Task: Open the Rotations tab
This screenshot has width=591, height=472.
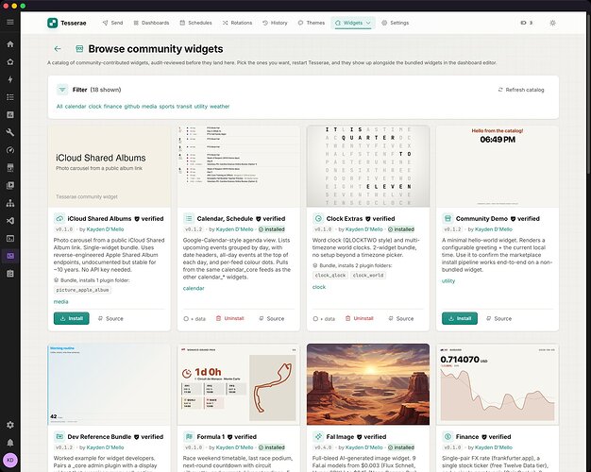Action: tap(238, 23)
